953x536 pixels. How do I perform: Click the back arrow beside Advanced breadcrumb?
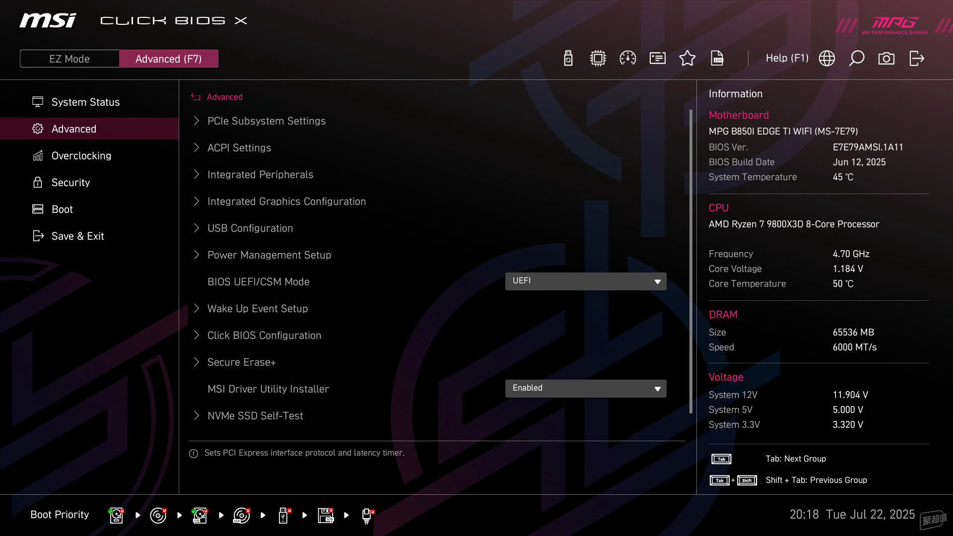click(196, 97)
